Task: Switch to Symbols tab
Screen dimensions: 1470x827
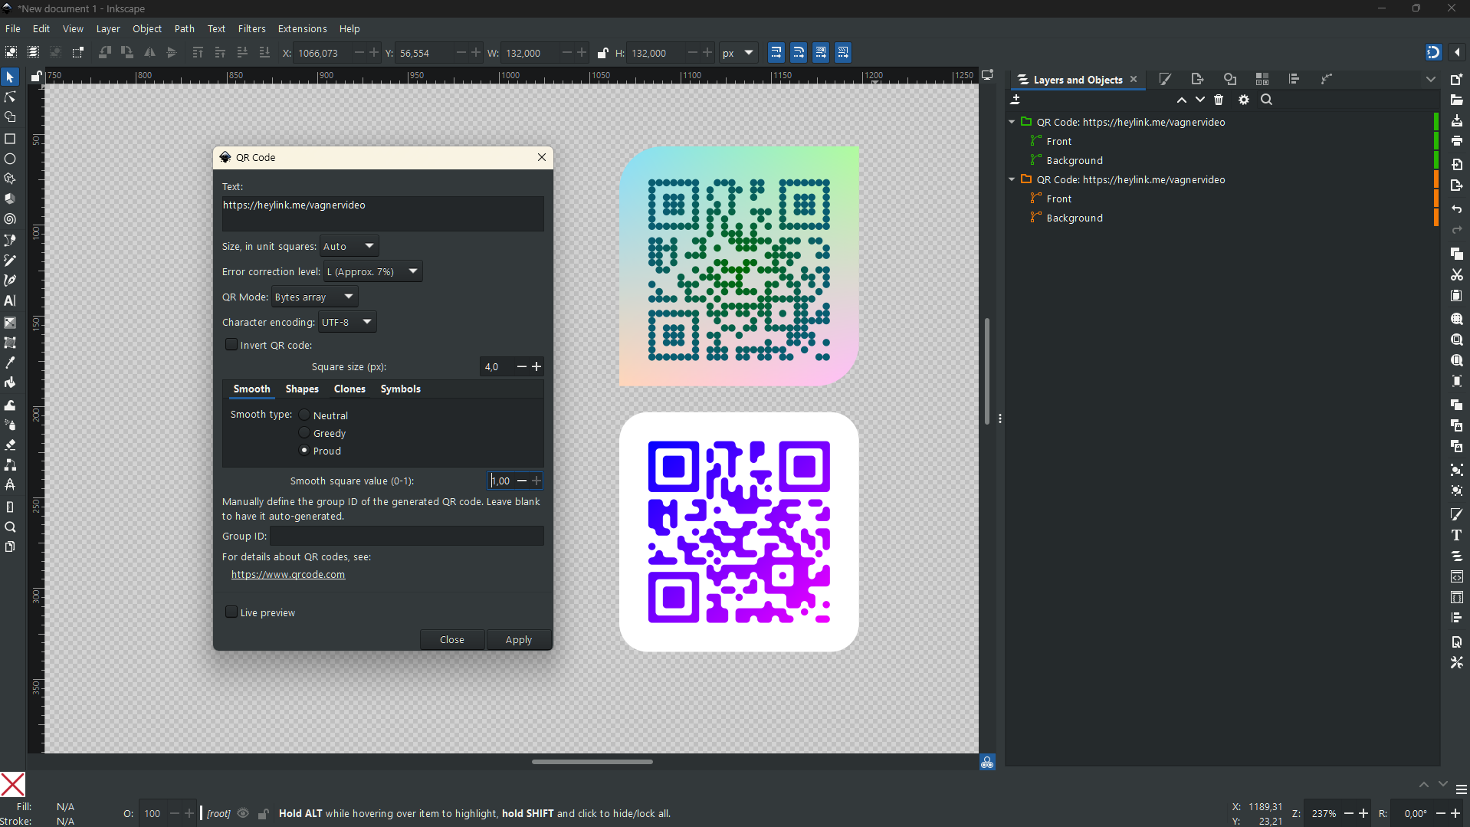Action: (400, 389)
